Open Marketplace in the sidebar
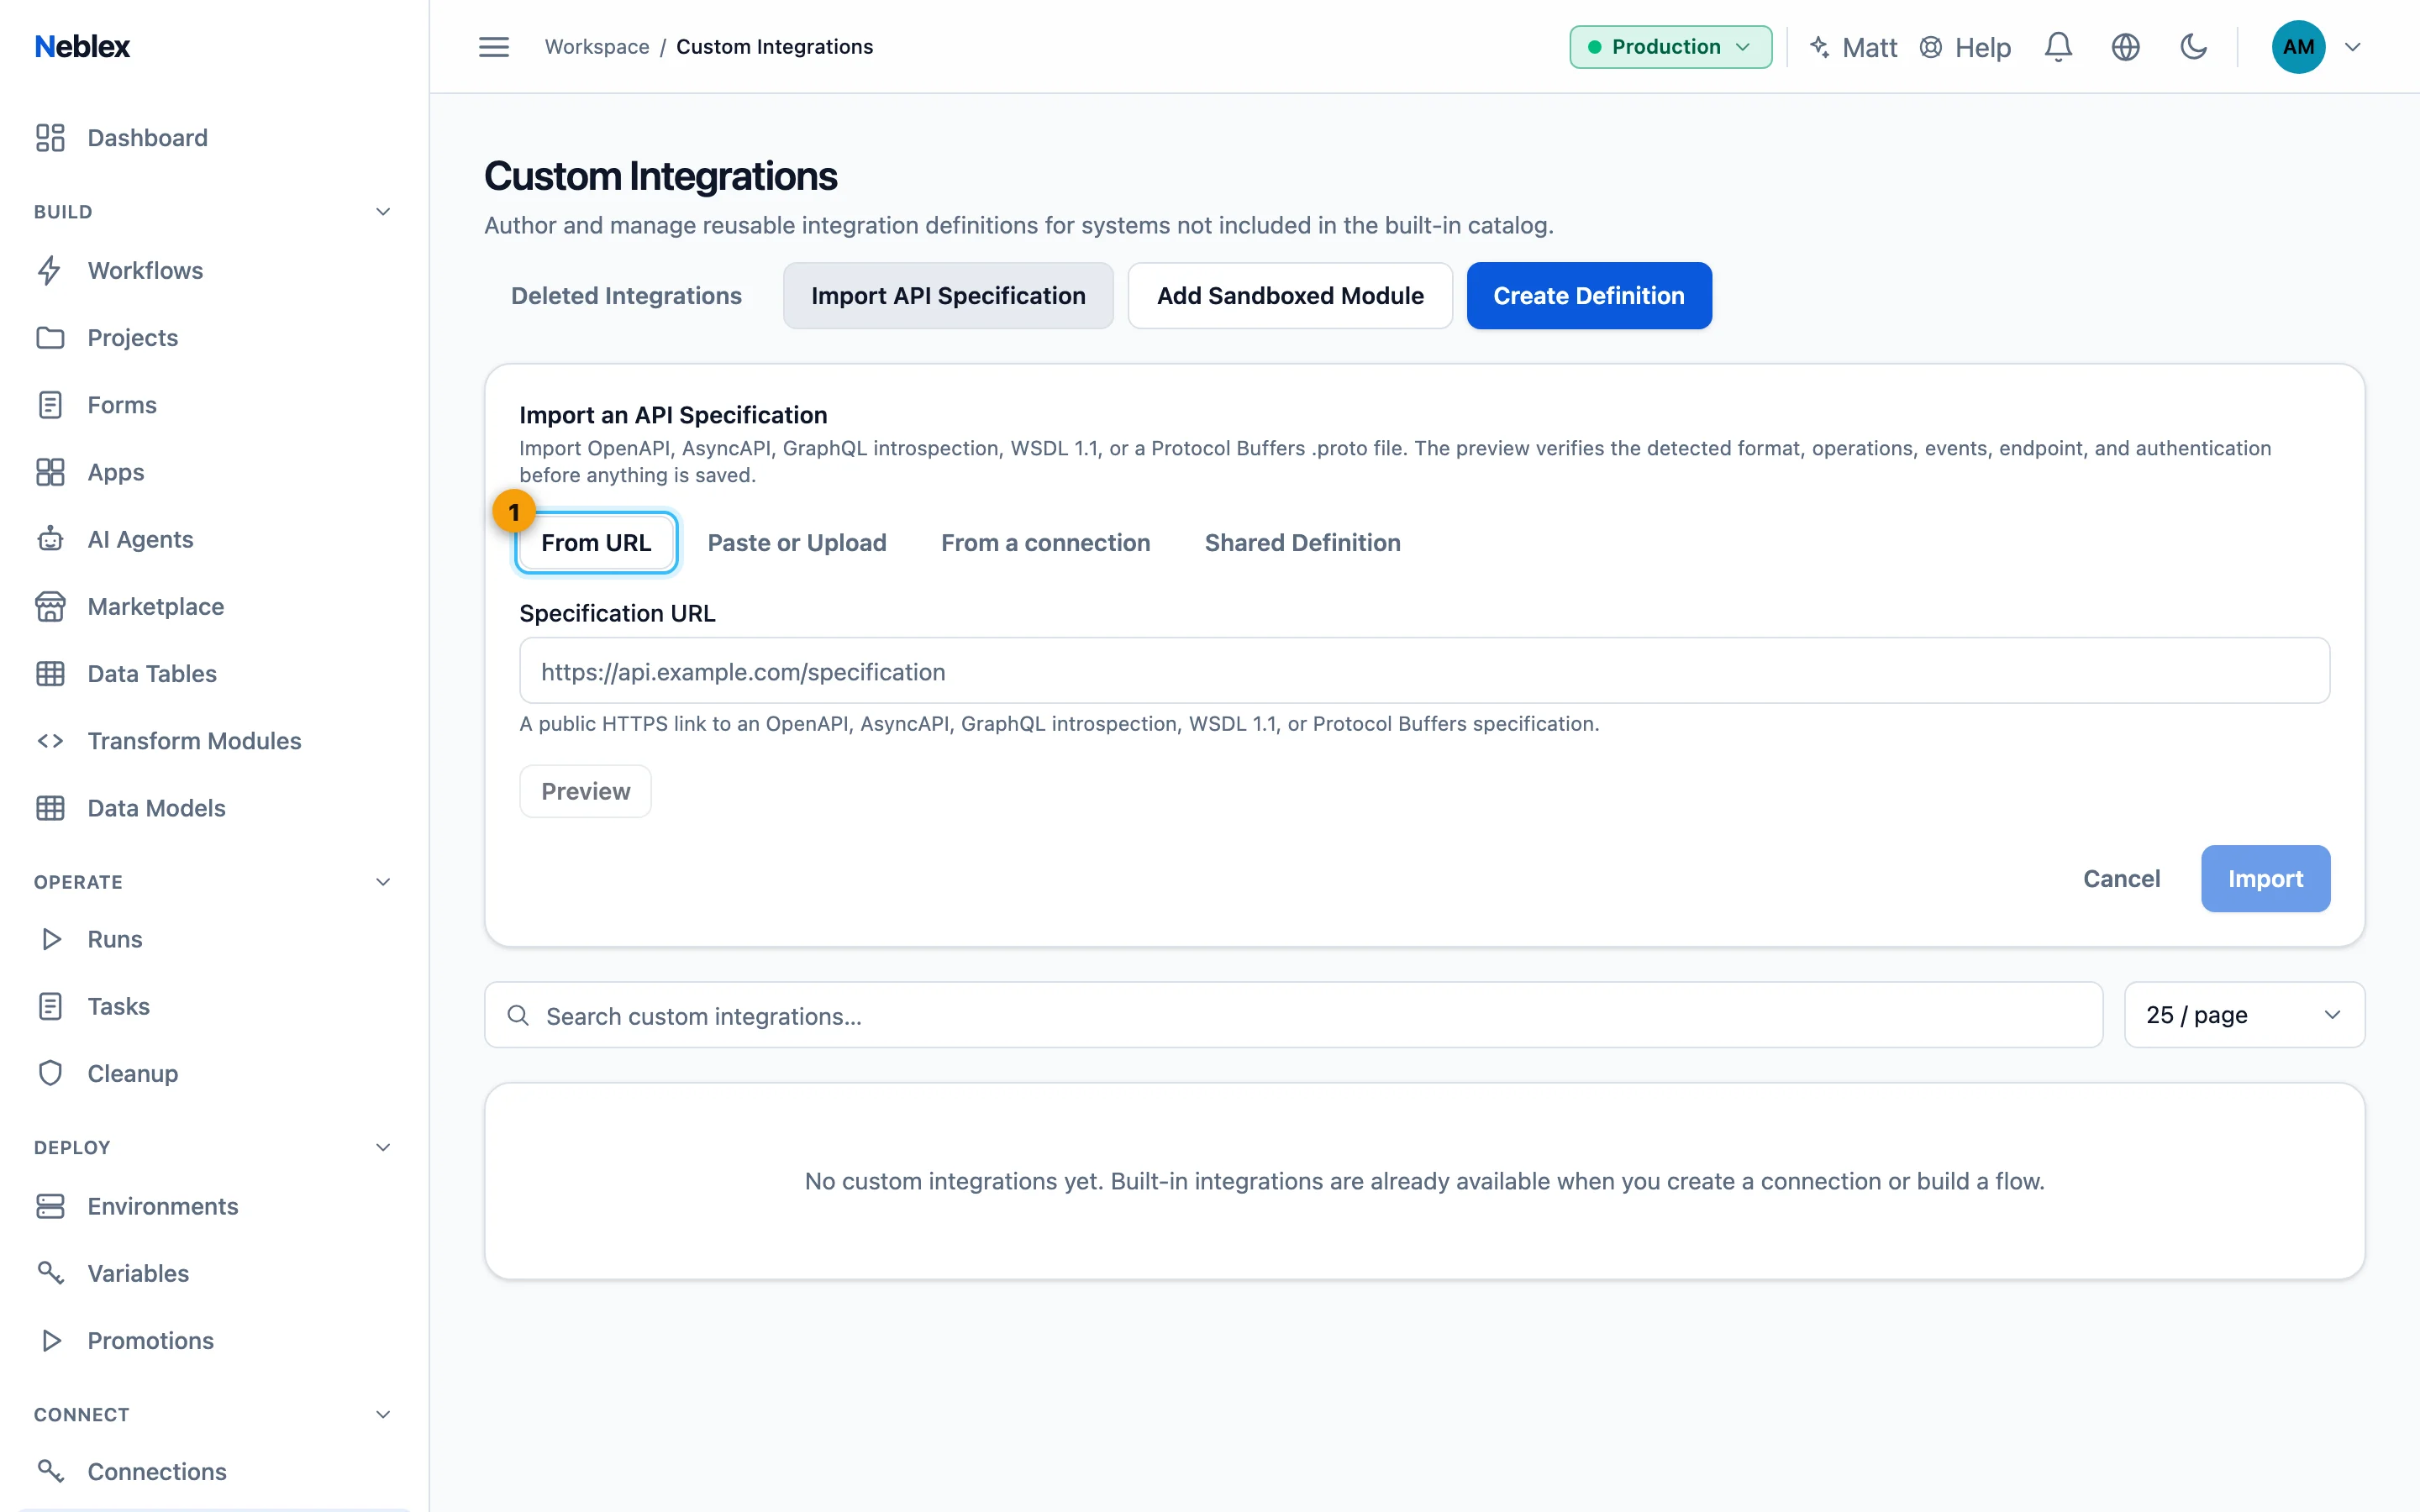This screenshot has height=1512, width=2420. (x=214, y=606)
